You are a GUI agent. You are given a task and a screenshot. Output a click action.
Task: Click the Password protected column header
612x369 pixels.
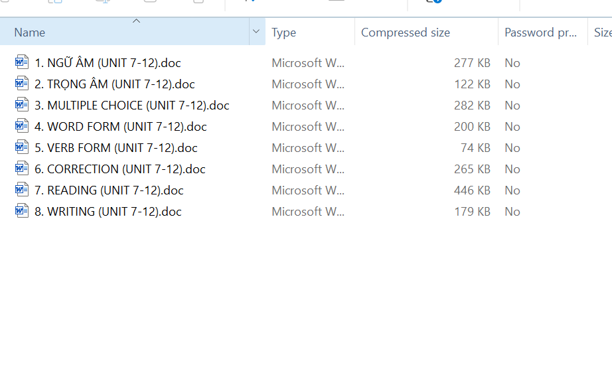pos(540,33)
